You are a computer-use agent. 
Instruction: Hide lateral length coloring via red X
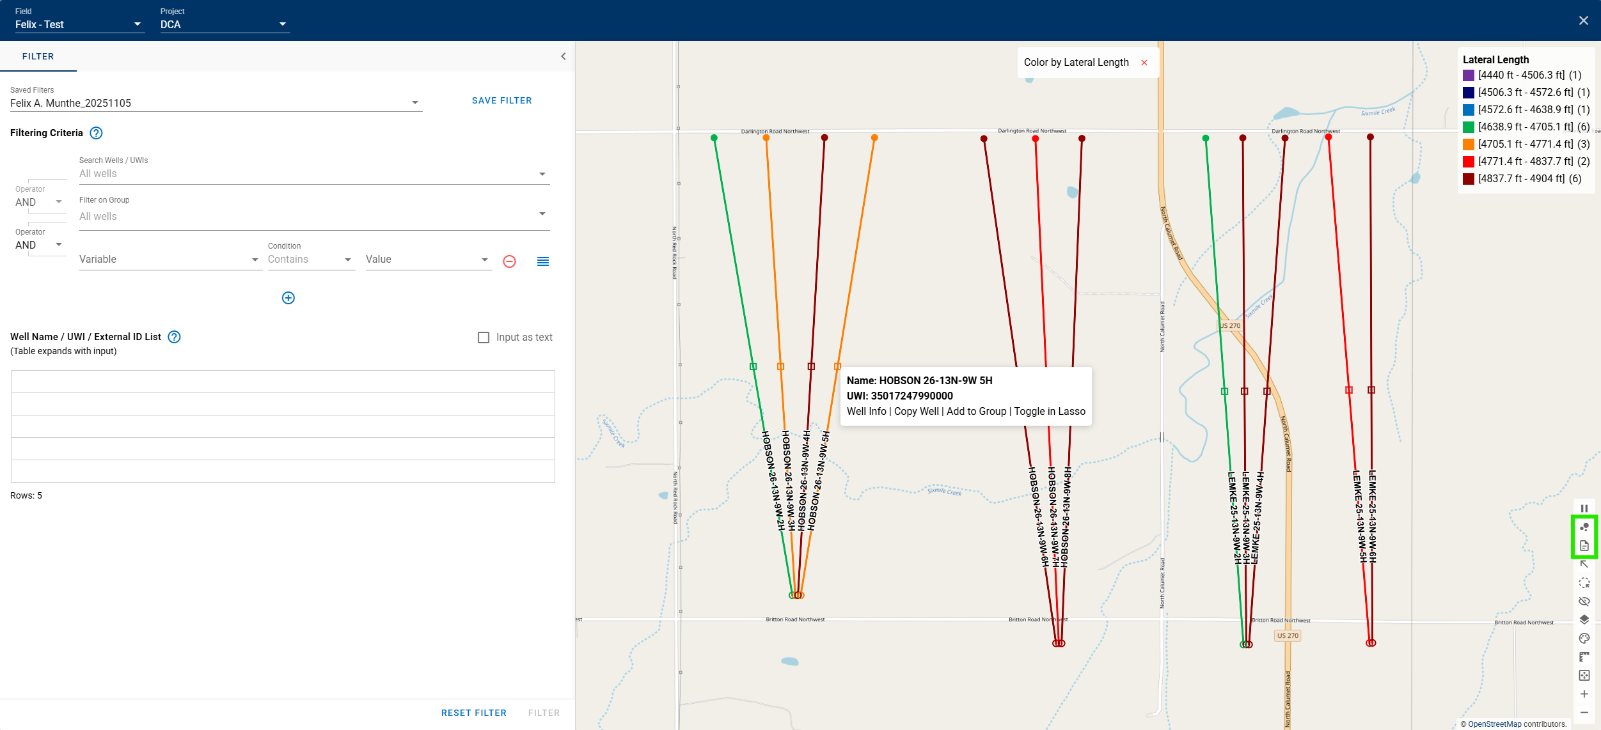1145,62
